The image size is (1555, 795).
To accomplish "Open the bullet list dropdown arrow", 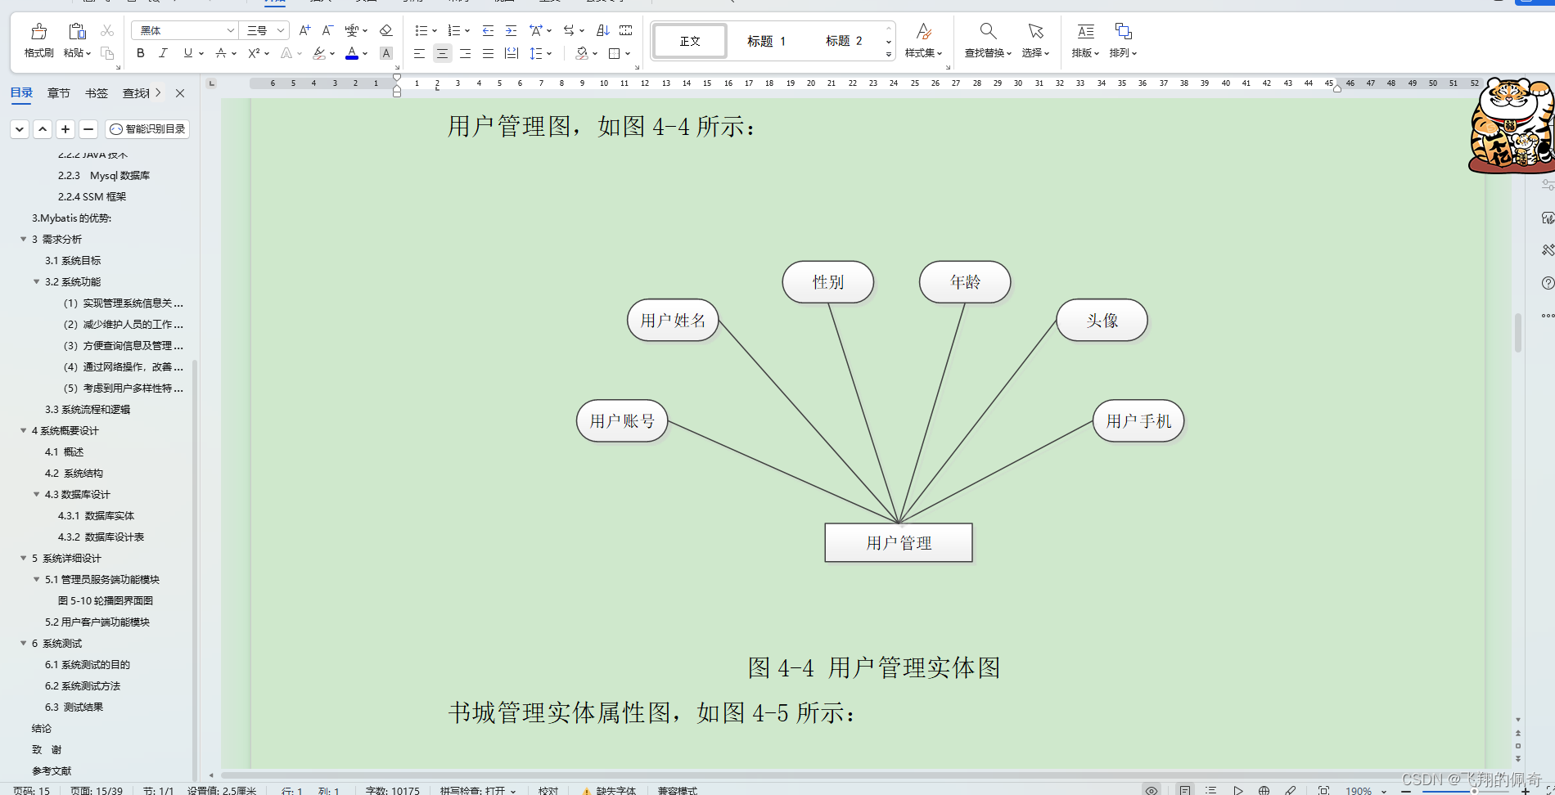I will [x=435, y=31].
